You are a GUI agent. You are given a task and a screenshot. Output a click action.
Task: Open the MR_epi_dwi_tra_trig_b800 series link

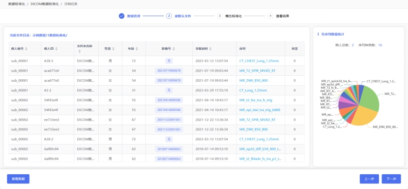(260, 110)
